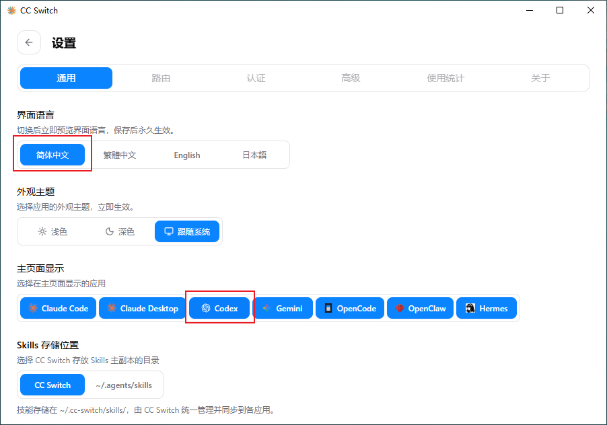Click the CC Switch app logo in title bar
Screen dimensions: 607x425
click(x=11, y=11)
